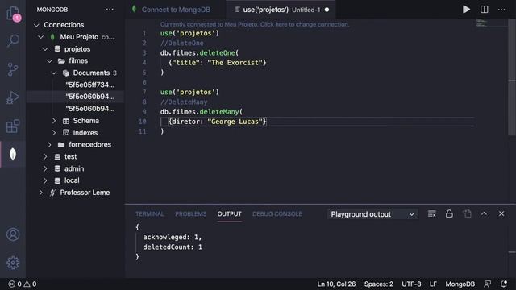The width and height of the screenshot is (516, 290).
Task: Change indentation via Spaces: 2
Action: 378,284
